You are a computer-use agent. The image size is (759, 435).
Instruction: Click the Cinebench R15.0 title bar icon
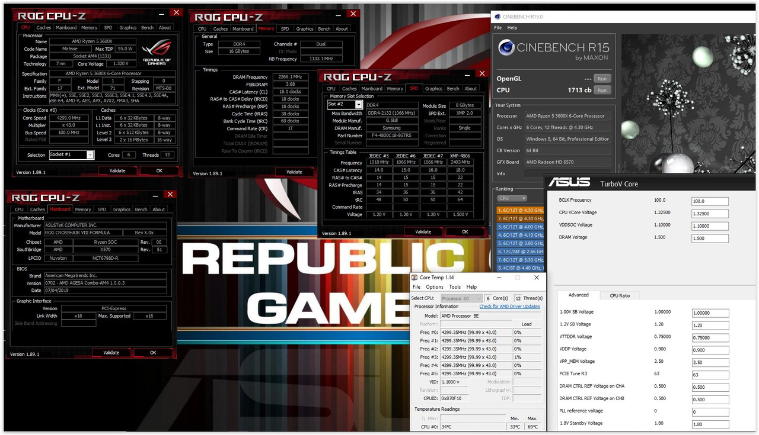(498, 17)
